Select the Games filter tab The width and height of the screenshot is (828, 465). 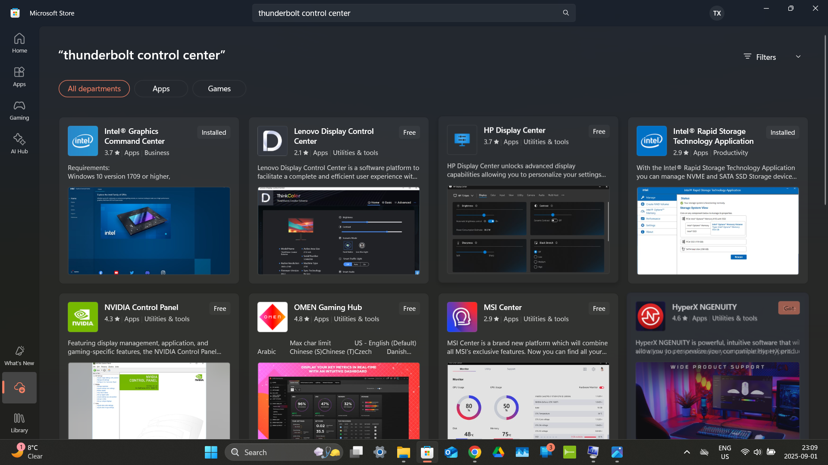[219, 89]
